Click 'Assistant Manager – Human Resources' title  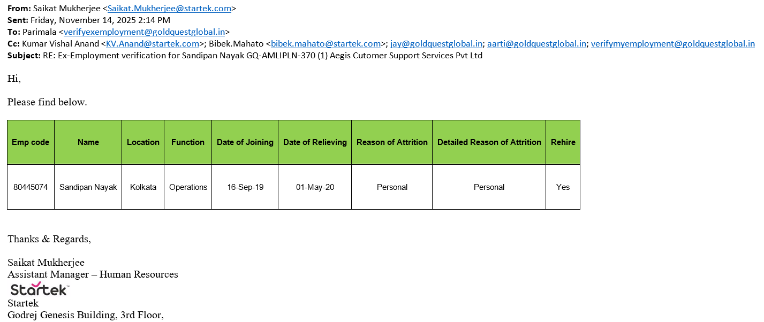tap(93, 274)
